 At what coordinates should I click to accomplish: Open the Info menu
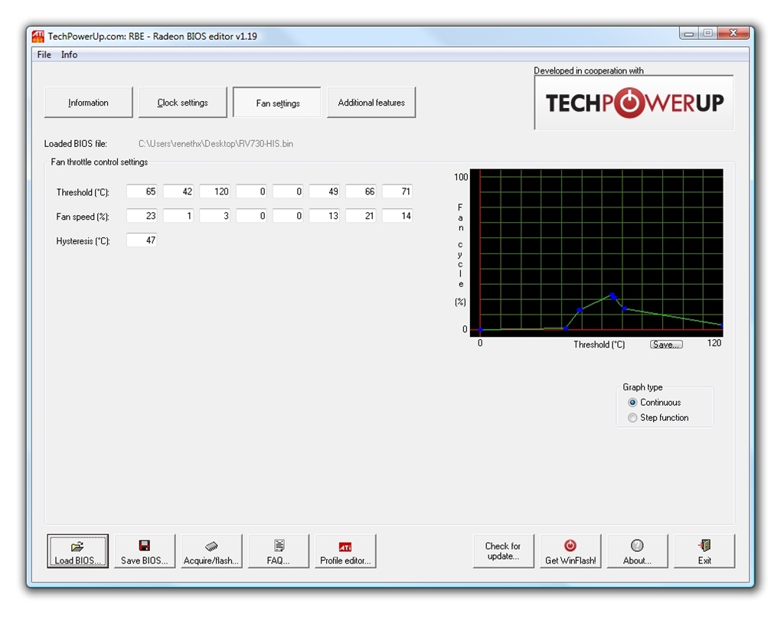click(x=69, y=54)
